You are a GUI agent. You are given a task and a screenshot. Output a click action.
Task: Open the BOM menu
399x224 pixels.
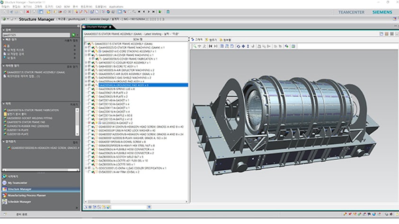[x=67, y=7]
